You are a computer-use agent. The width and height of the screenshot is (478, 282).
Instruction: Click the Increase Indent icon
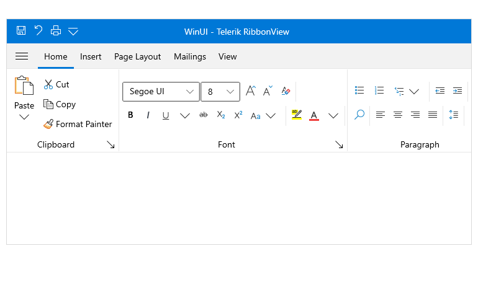tap(458, 90)
